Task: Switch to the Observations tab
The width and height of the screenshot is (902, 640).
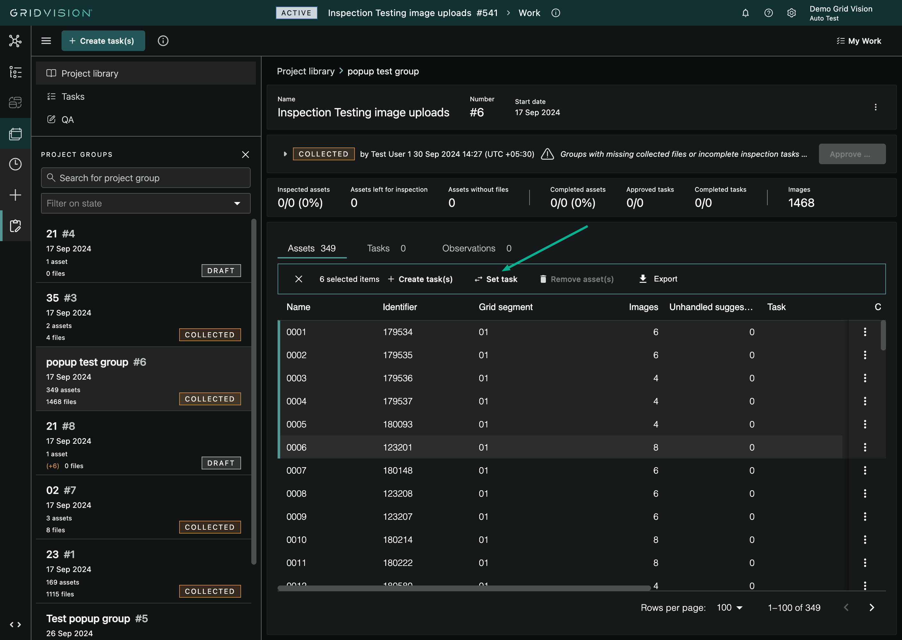Action: coord(477,248)
